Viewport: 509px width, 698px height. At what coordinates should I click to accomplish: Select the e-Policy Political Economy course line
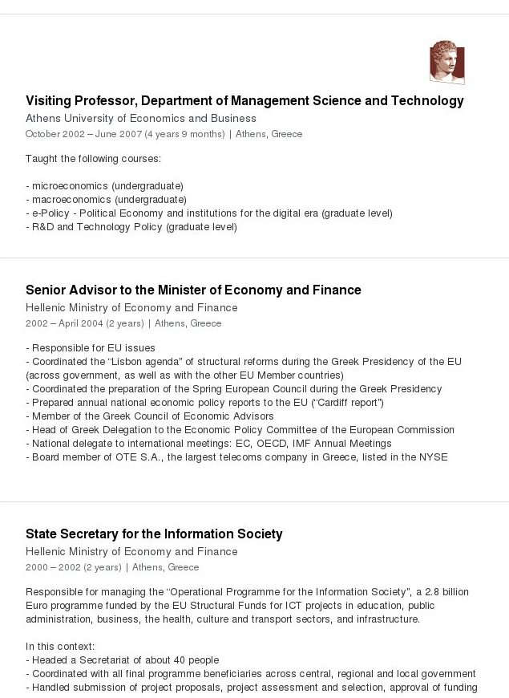tap(208, 213)
